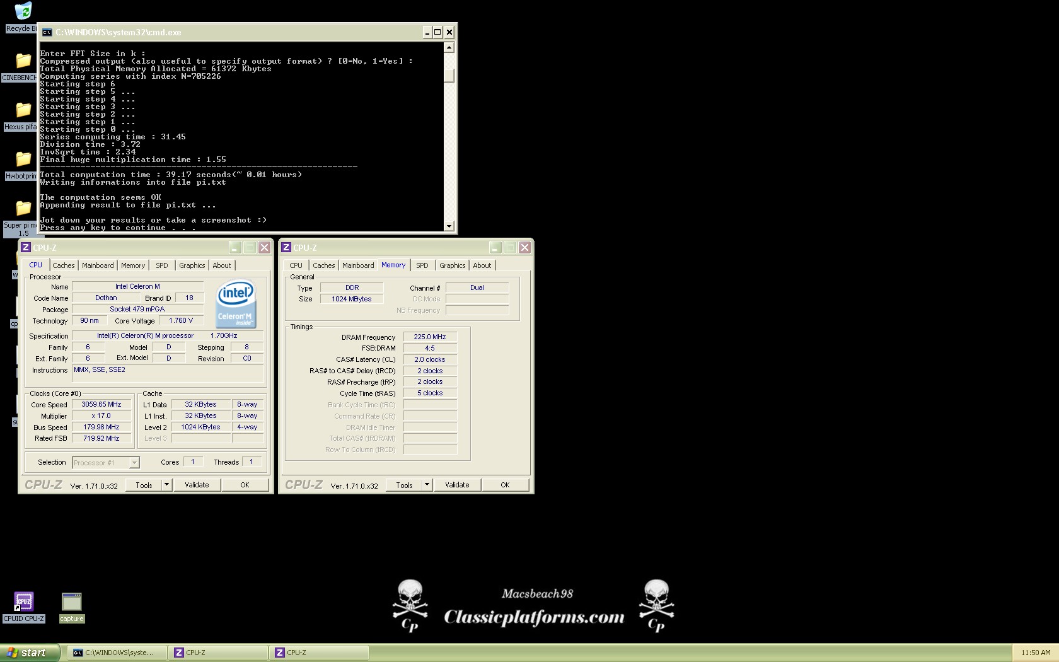1059x662 pixels.
Task: Click OK button in right CPU-Z window
Action: pos(505,485)
